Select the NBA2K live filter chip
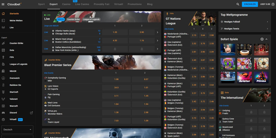Image resolution: width=276 pixels, height=138 pixels. click(61, 20)
